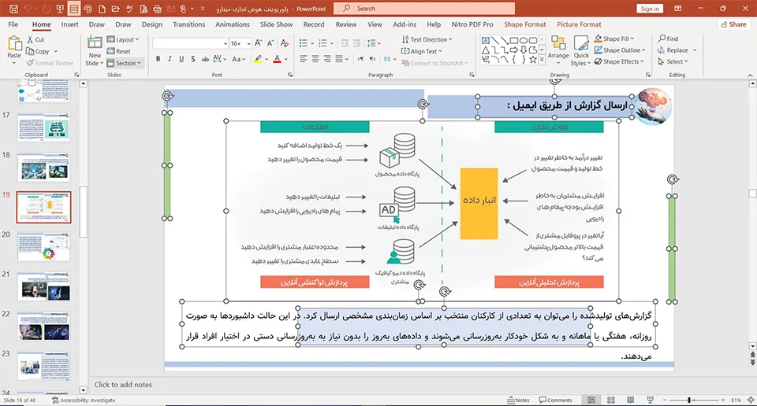Increase font size
This screenshot has width=757, height=406.
pyautogui.click(x=259, y=43)
